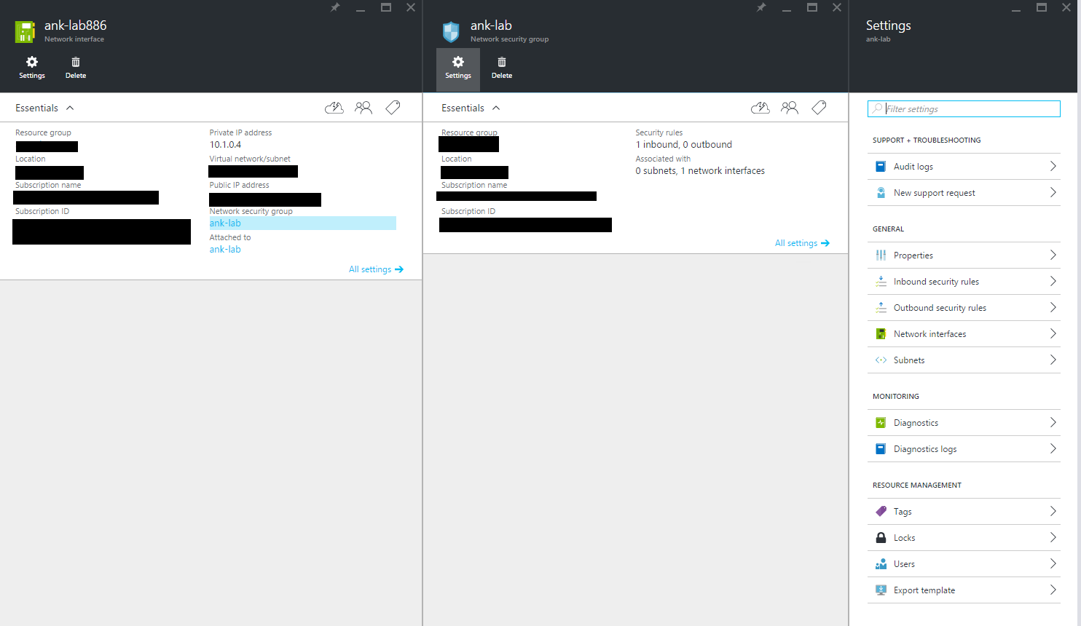
Task: Click the private IP address 10.1.0.4
Action: pos(225,145)
